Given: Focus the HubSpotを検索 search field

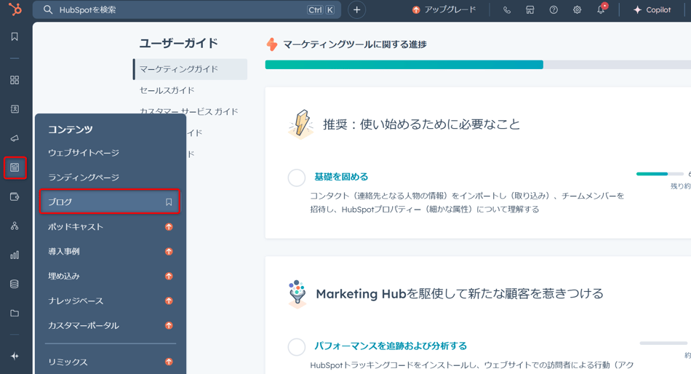Looking at the screenshot, I should pos(187,9).
